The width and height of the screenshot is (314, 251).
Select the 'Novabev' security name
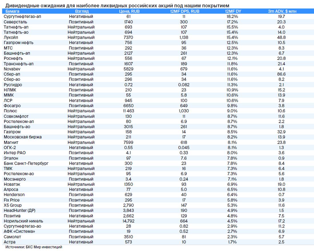point(12,69)
